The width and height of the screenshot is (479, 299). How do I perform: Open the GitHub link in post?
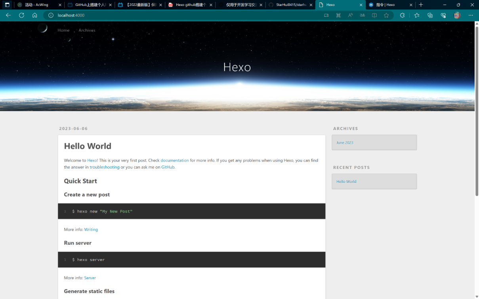168,167
